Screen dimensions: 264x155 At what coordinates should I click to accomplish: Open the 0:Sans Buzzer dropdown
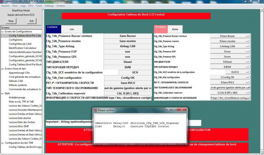(x=230, y=36)
